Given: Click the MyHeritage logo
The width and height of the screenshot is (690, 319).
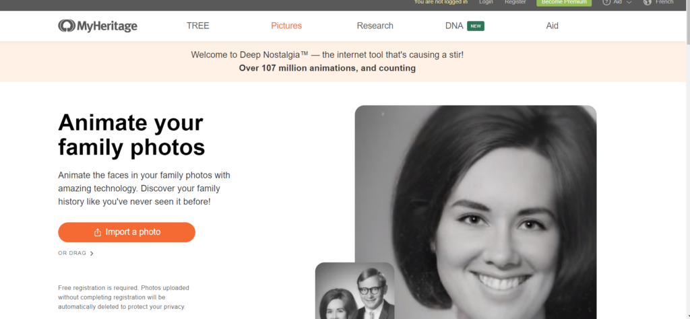Looking at the screenshot, I should coord(98,26).
